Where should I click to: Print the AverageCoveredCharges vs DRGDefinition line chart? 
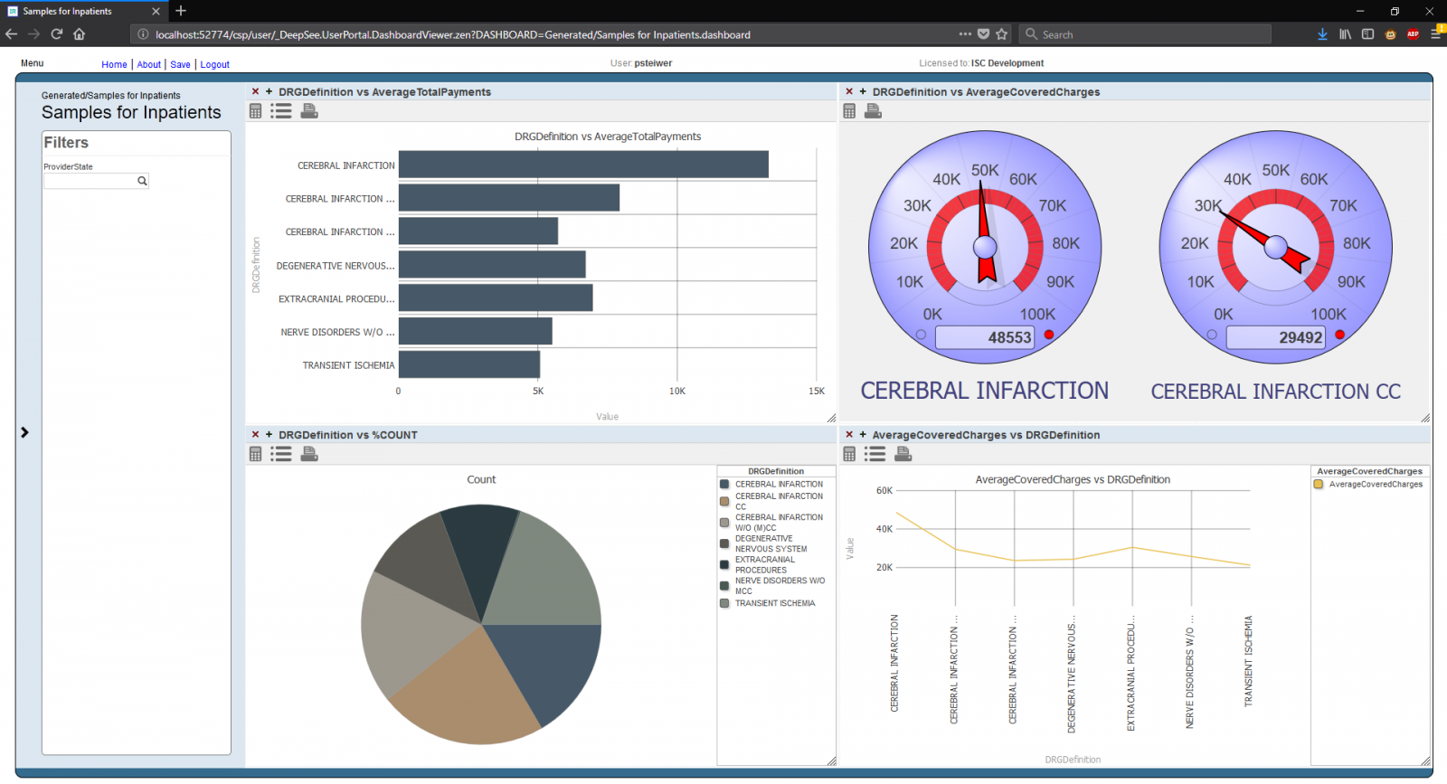pos(903,454)
